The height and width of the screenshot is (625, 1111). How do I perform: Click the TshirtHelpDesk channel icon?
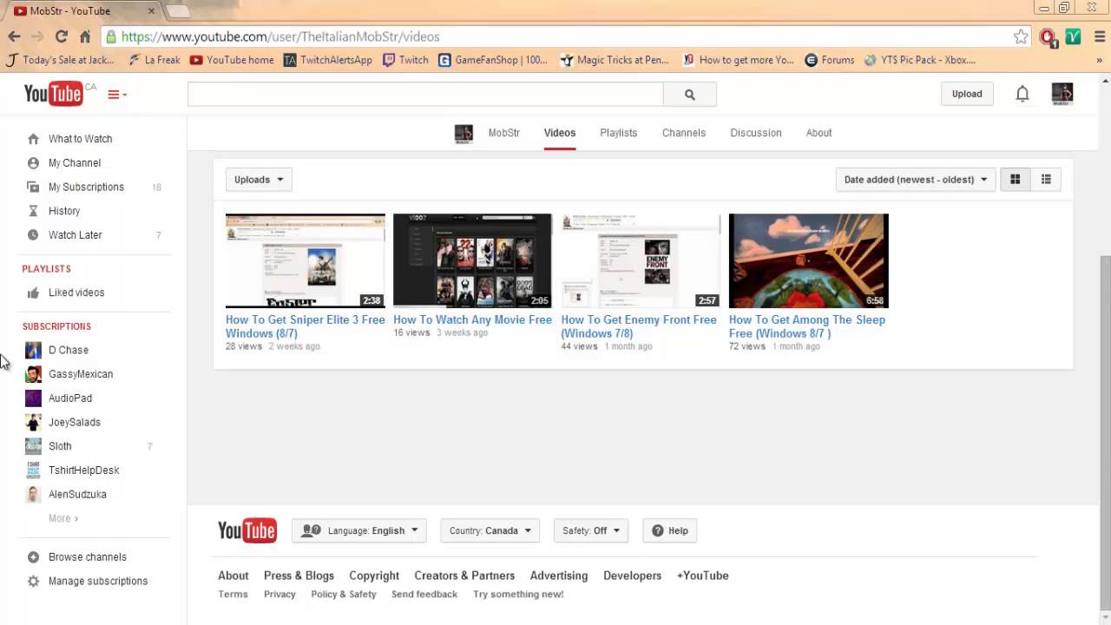click(33, 470)
